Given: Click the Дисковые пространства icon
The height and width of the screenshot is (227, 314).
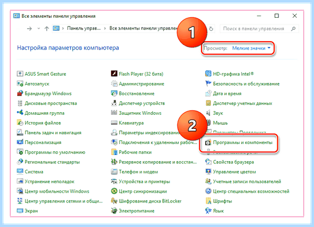Looking at the screenshot, I should [x=20, y=103].
